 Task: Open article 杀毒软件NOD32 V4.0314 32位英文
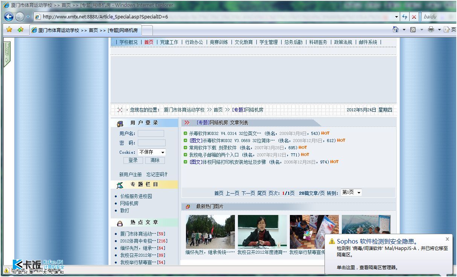225,133
